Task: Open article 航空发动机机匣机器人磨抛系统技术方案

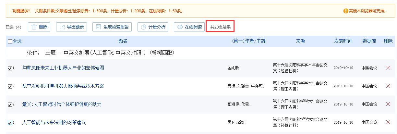Action: click(63, 86)
